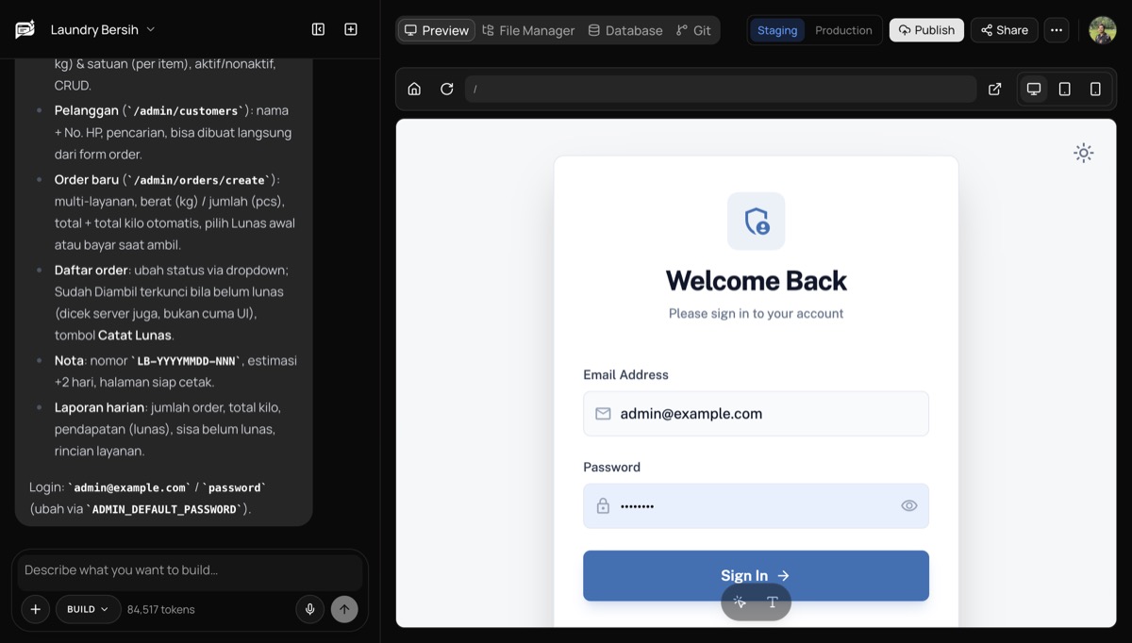The height and width of the screenshot is (643, 1132).
Task: Toggle light/dark theme sun icon
Action: coord(1084,153)
